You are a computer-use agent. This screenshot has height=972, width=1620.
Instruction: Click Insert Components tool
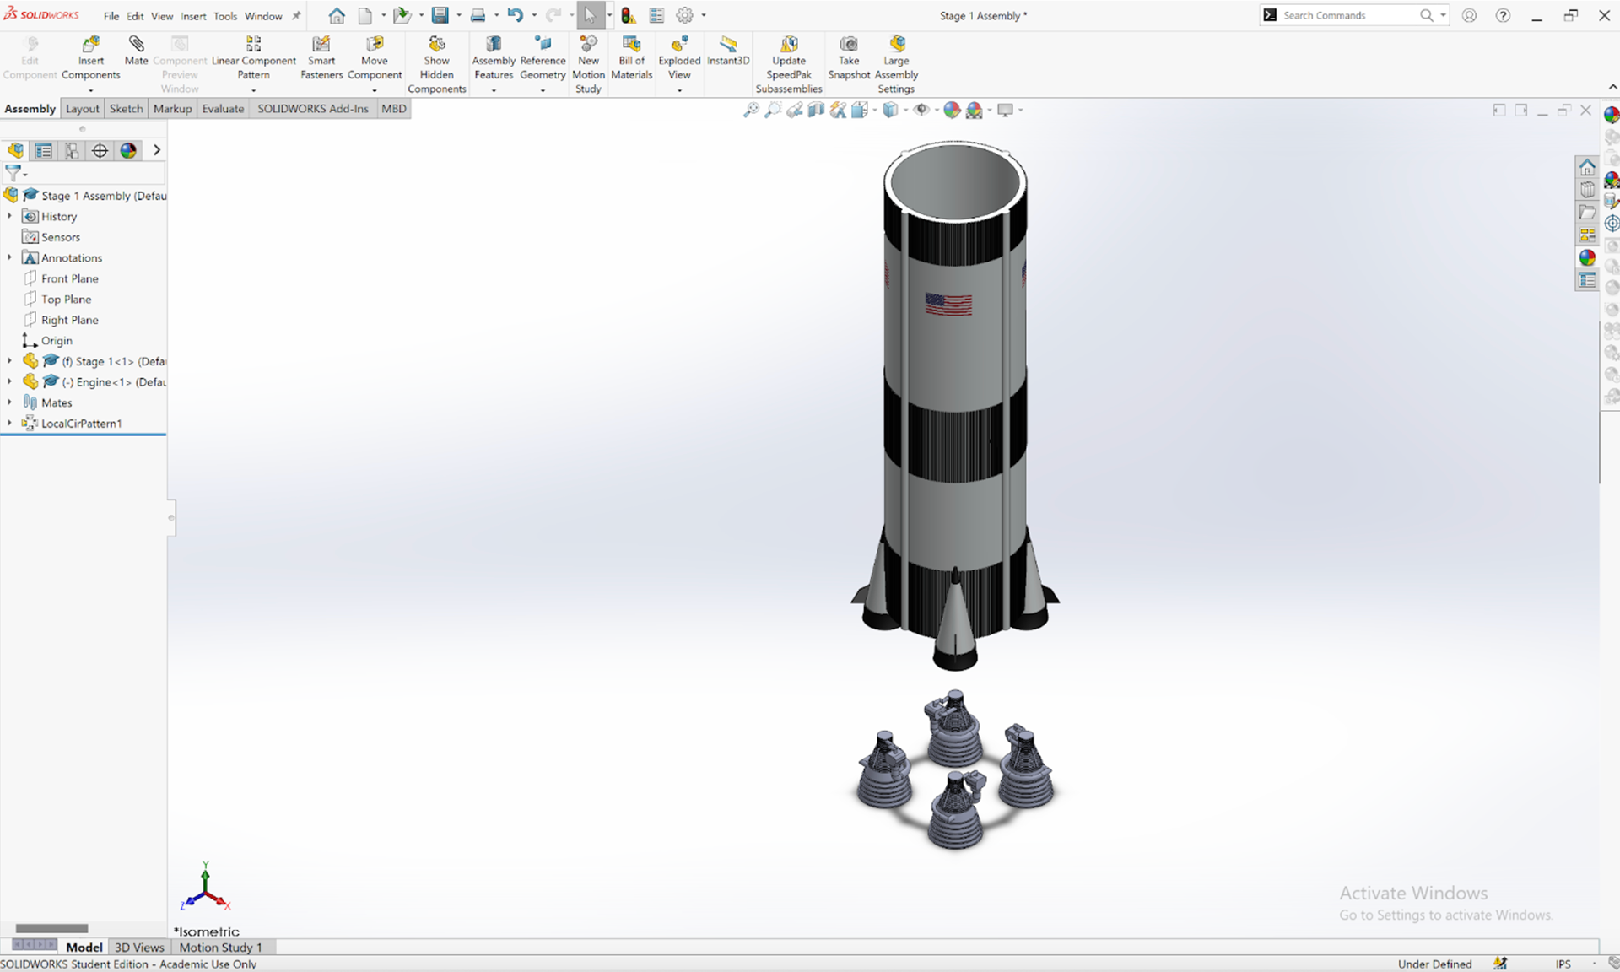coord(90,57)
